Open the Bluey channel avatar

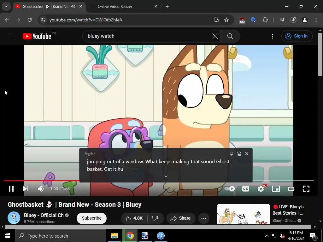[14, 218]
